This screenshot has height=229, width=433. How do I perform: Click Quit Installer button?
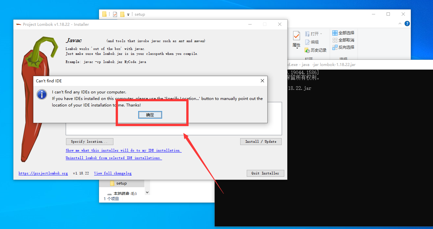click(x=265, y=173)
